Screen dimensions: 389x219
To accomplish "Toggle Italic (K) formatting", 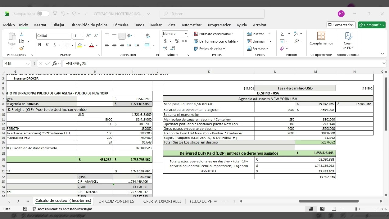I will pos(47,45).
